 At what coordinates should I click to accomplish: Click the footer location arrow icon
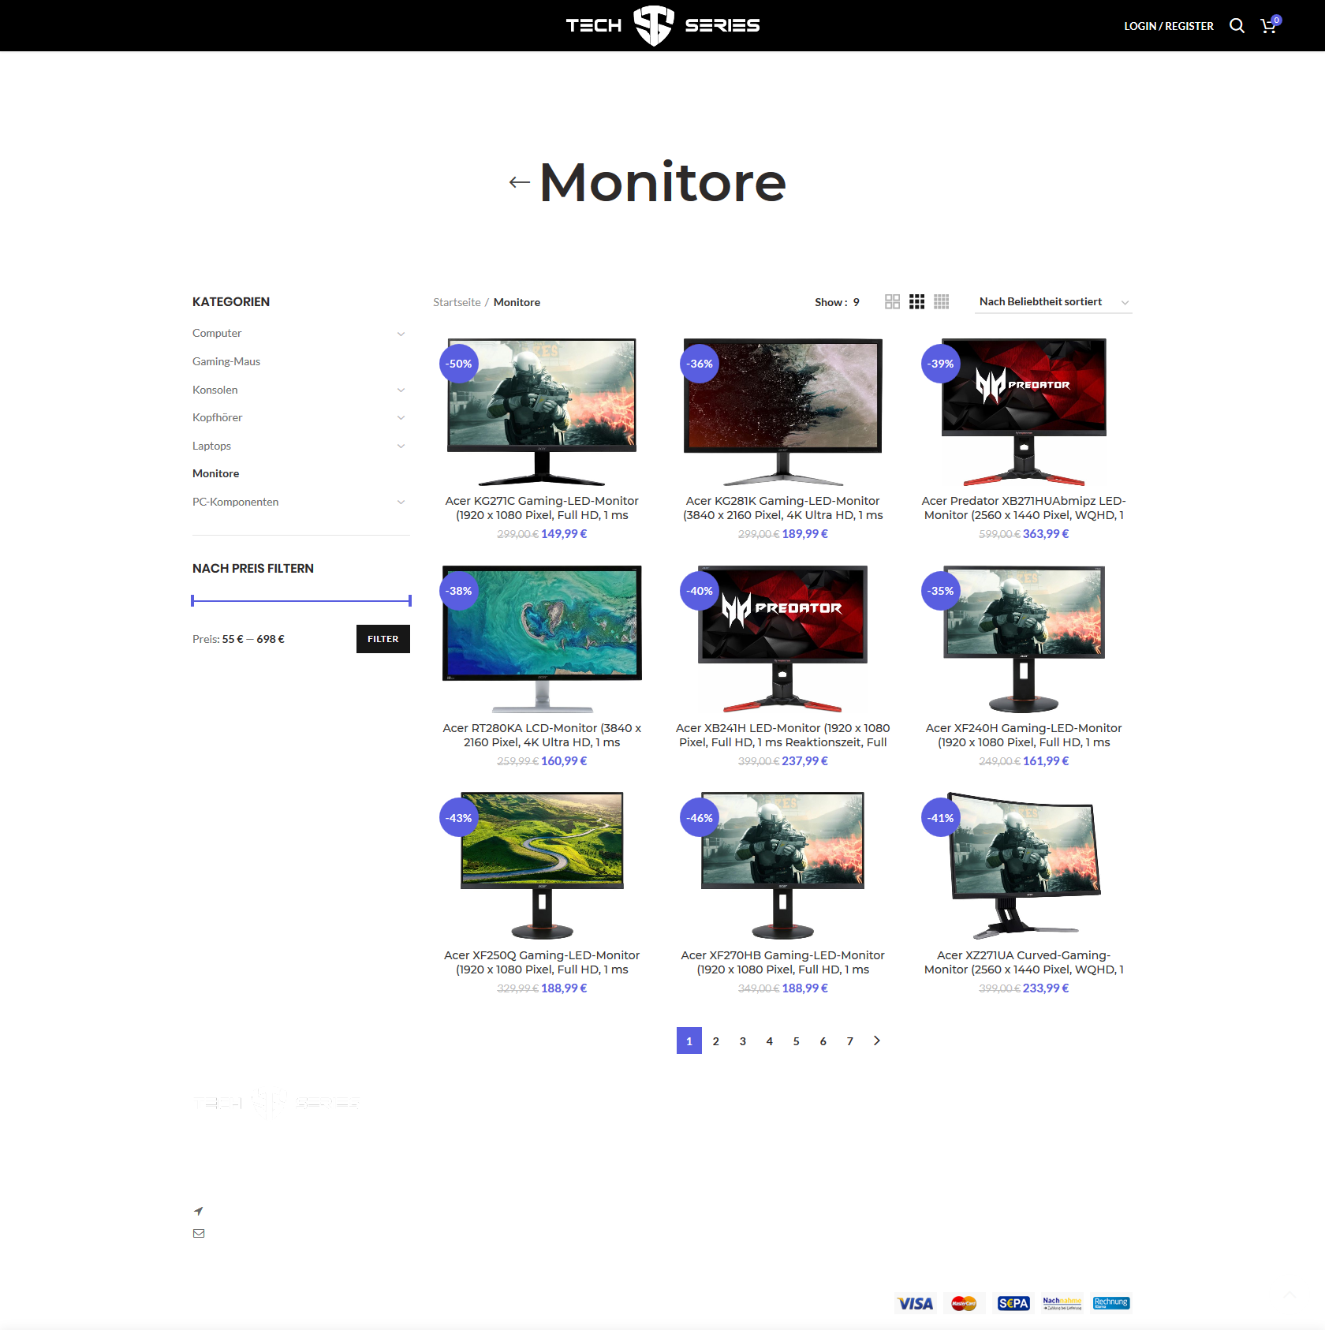[x=199, y=1211]
